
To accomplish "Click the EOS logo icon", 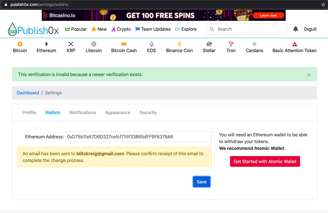I will coord(152,44).
